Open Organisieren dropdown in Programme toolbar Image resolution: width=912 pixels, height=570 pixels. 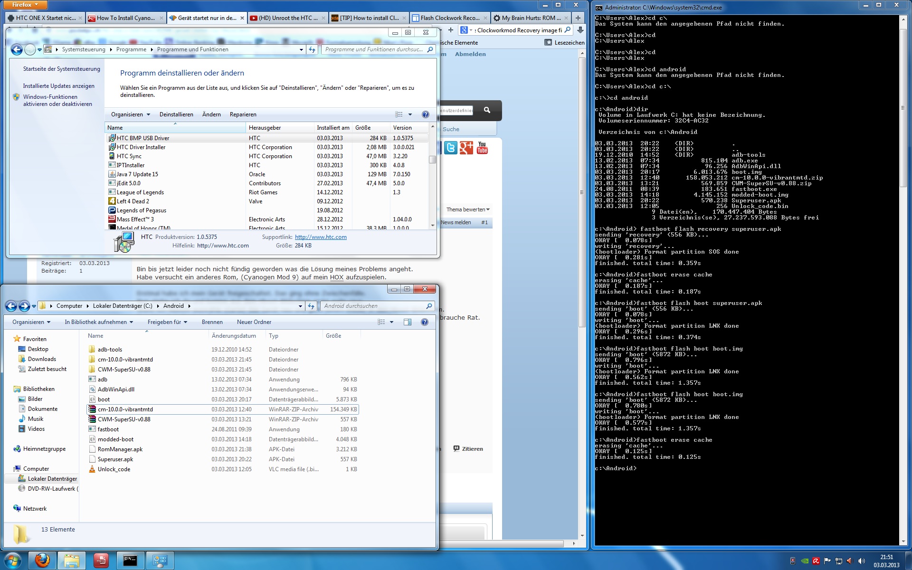[131, 114]
